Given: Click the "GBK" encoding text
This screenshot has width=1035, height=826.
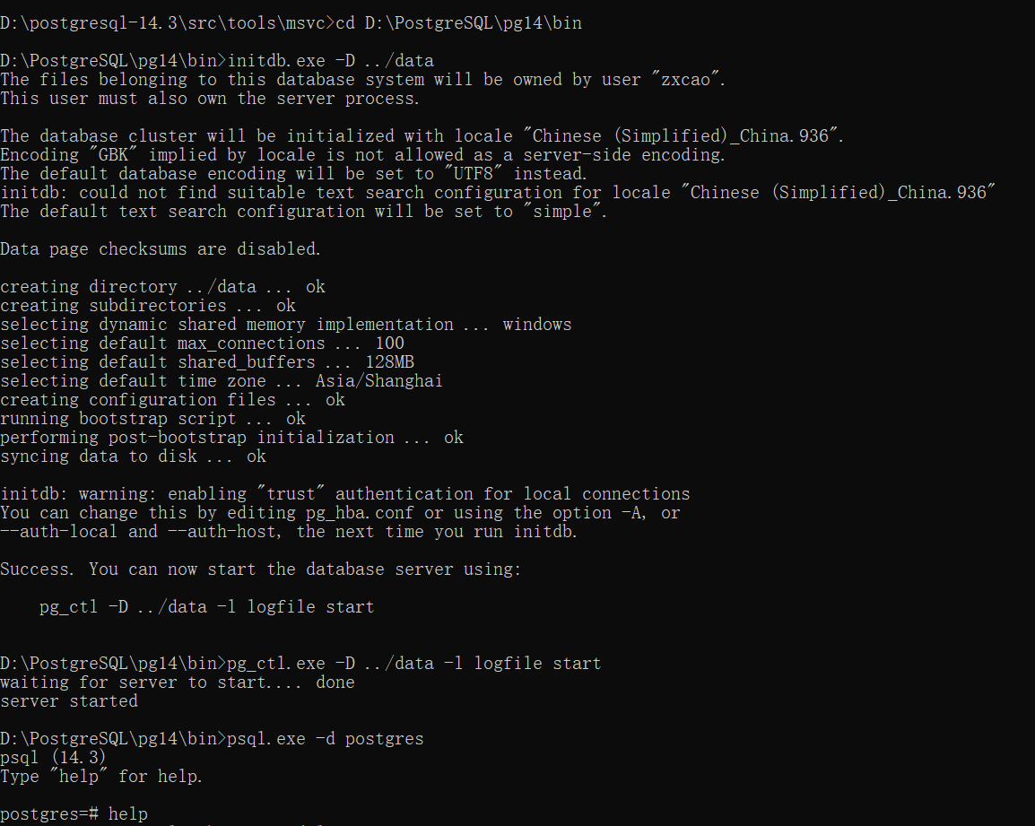Looking at the screenshot, I should click(x=114, y=155).
